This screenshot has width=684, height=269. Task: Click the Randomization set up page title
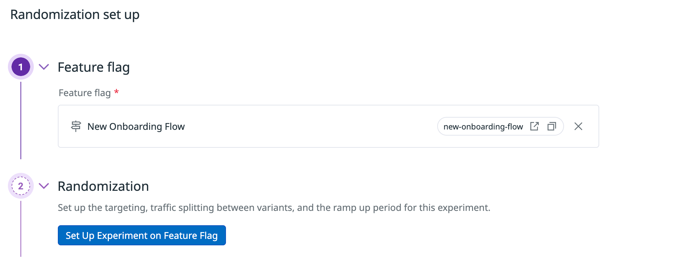click(x=75, y=14)
